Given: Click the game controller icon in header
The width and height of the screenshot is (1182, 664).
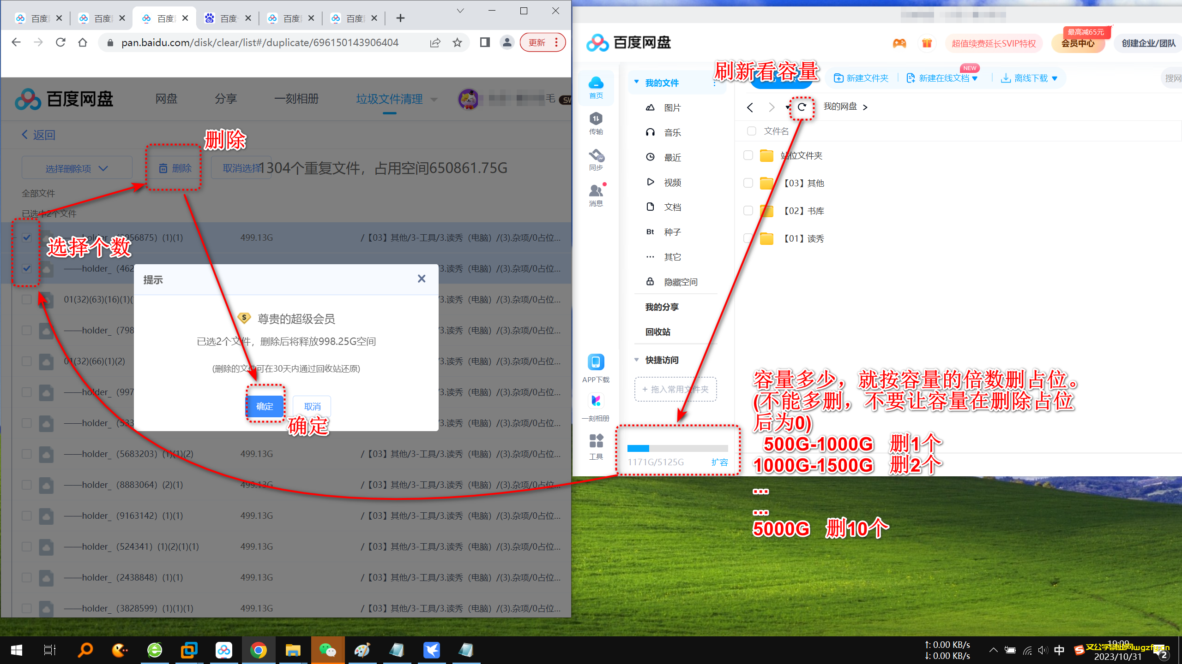Looking at the screenshot, I should tap(899, 43).
